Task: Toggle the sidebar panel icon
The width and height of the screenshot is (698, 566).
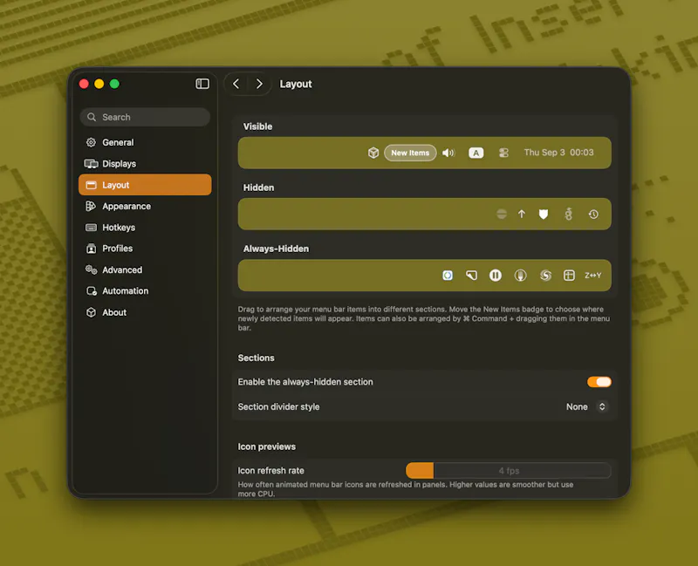Action: coord(202,84)
